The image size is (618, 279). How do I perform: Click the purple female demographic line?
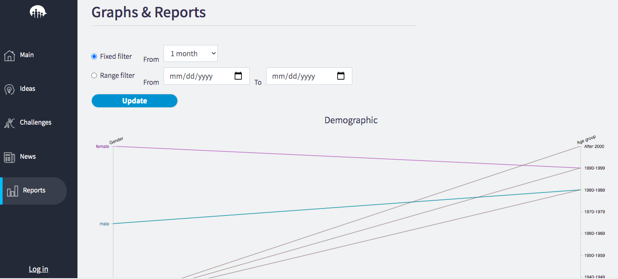[x=346, y=157]
